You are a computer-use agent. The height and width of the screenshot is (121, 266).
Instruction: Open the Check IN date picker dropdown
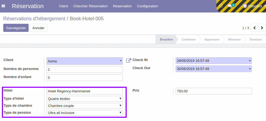[x=214, y=60]
